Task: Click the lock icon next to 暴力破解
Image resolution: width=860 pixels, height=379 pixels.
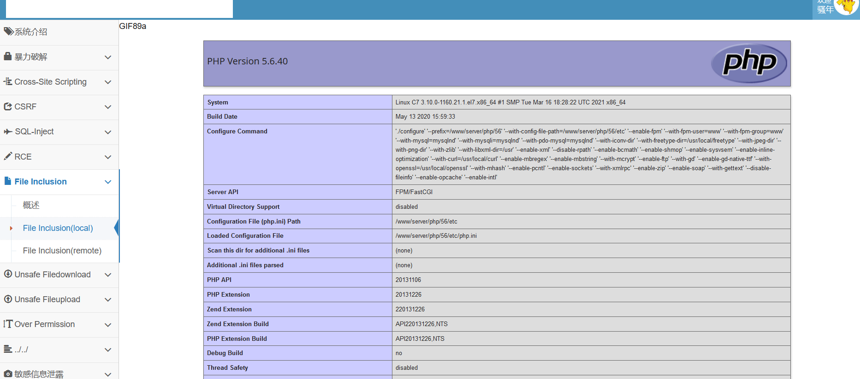Action: (x=7, y=57)
